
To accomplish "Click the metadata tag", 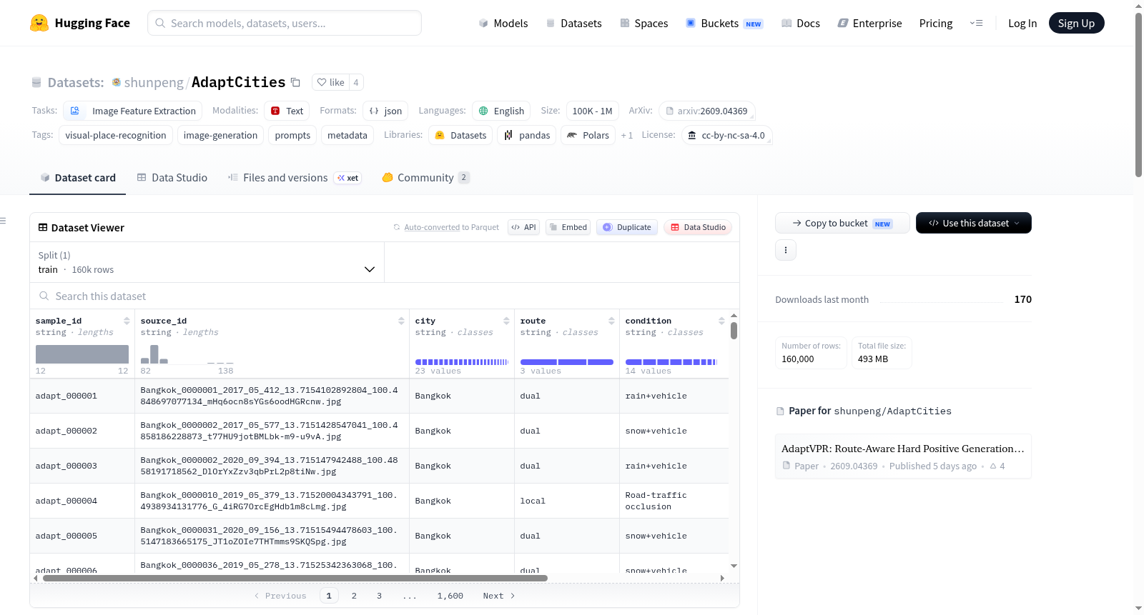I will (347, 135).
